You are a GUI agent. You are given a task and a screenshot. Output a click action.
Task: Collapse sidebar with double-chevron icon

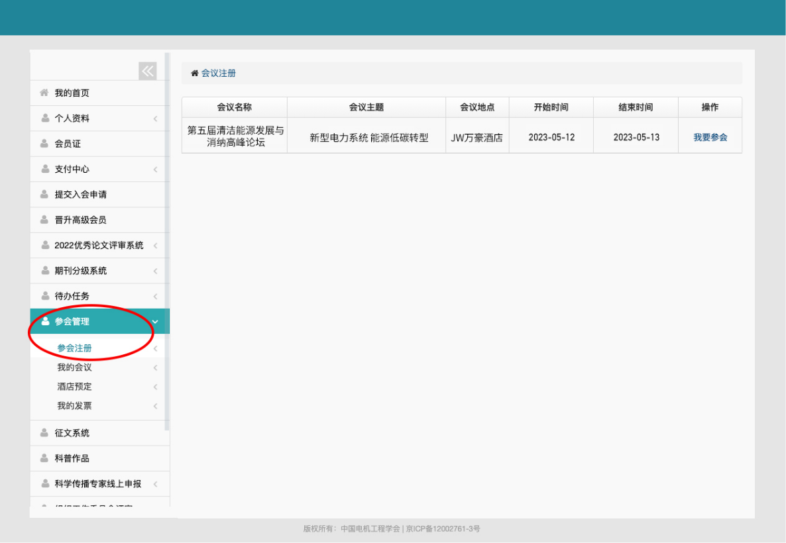147,71
